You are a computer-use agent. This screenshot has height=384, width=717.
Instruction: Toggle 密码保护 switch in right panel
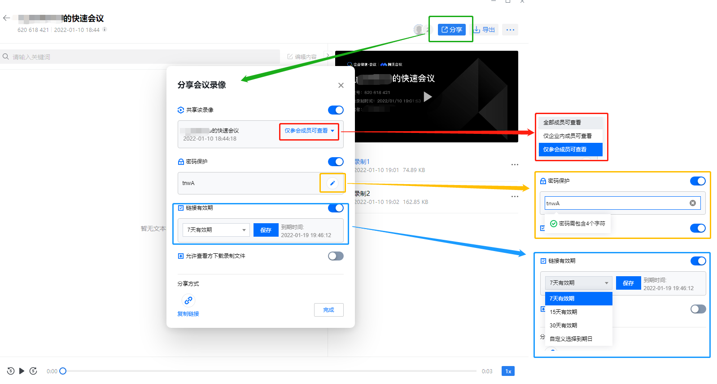(698, 181)
